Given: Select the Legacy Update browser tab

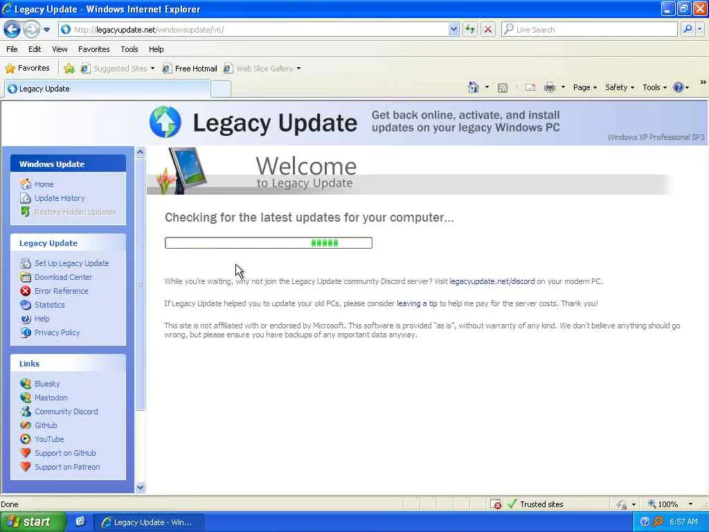Looking at the screenshot, I should point(107,89).
